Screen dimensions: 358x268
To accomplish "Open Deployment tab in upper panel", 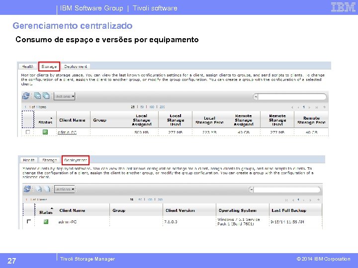I will point(76,67).
